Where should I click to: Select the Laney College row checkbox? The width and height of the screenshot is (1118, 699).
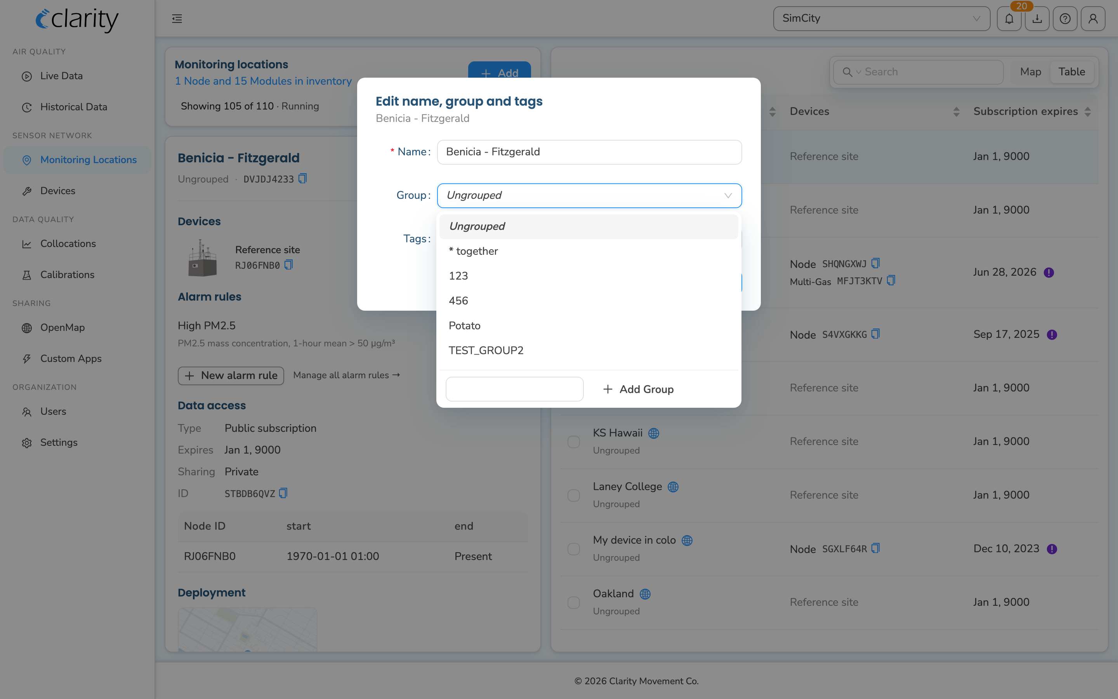(x=573, y=495)
